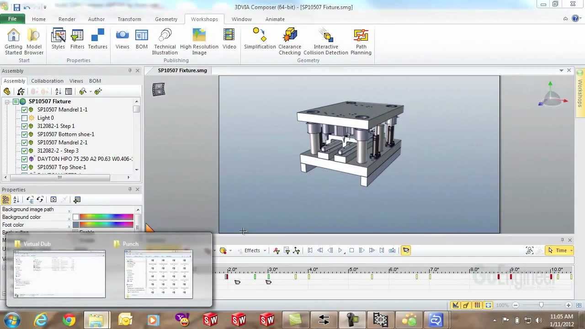Show hidden system tray icons
The height and width of the screenshot is (329, 585).
[x=495, y=320]
